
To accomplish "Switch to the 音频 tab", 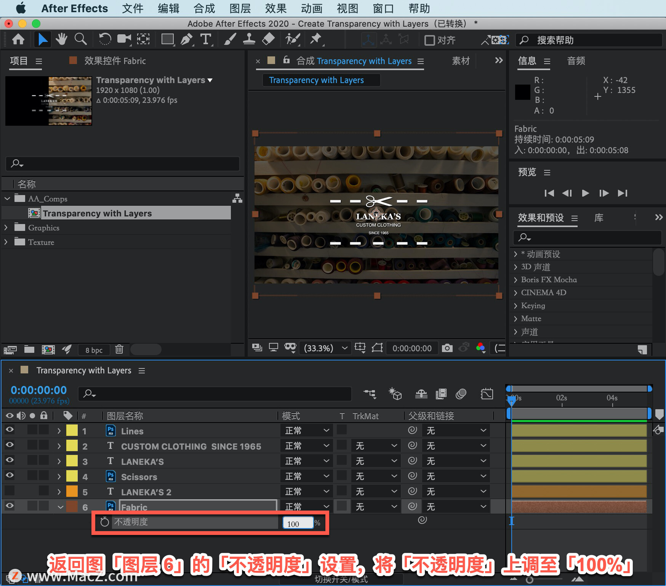I will pyautogui.click(x=576, y=61).
